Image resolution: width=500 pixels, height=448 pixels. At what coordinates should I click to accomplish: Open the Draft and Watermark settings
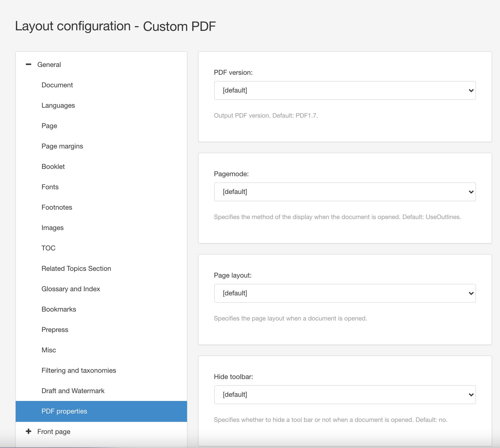(73, 390)
